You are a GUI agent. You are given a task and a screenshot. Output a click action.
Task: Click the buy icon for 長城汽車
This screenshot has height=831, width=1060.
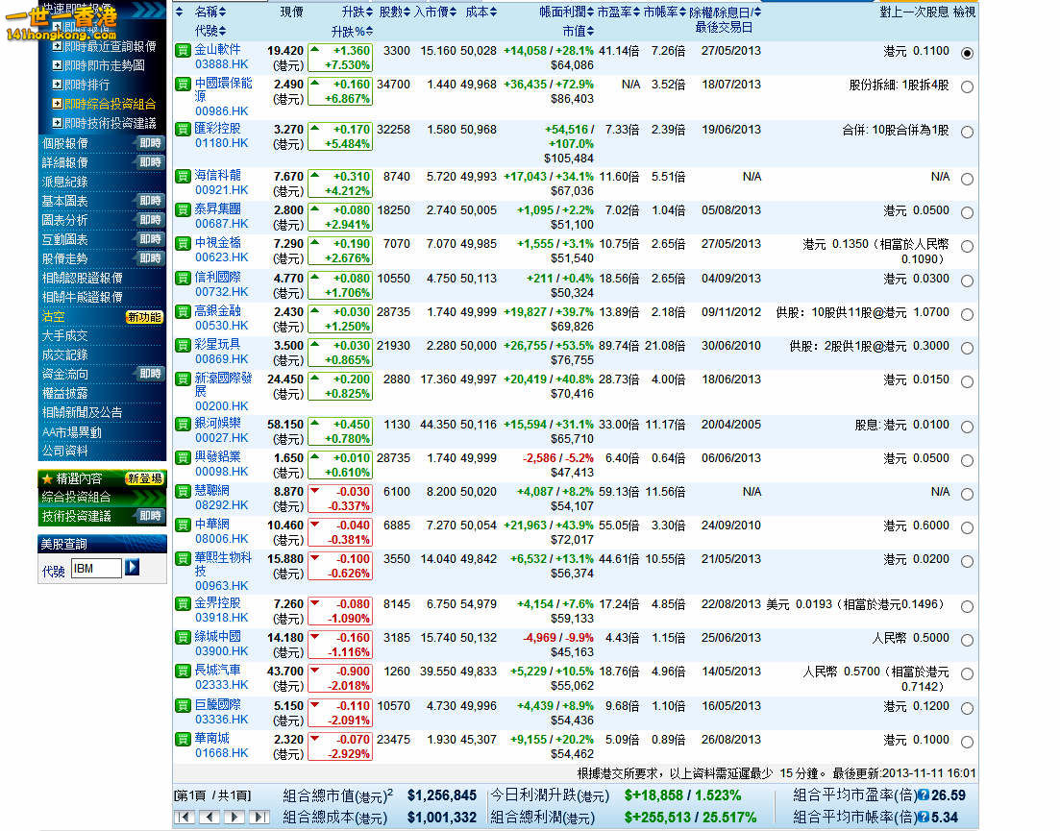[183, 672]
